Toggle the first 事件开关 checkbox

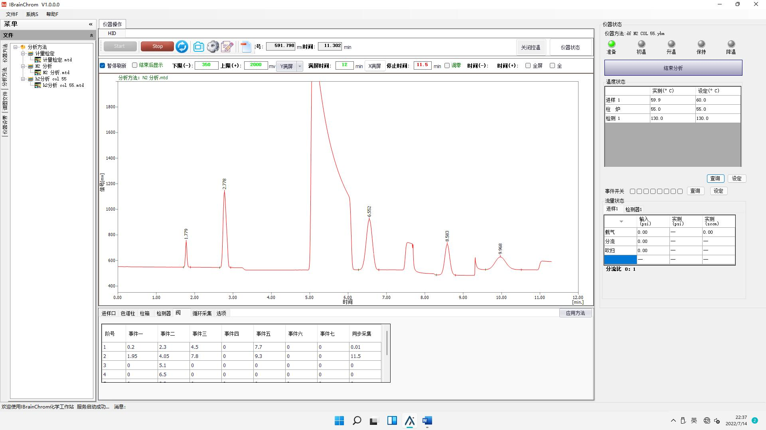tap(633, 192)
